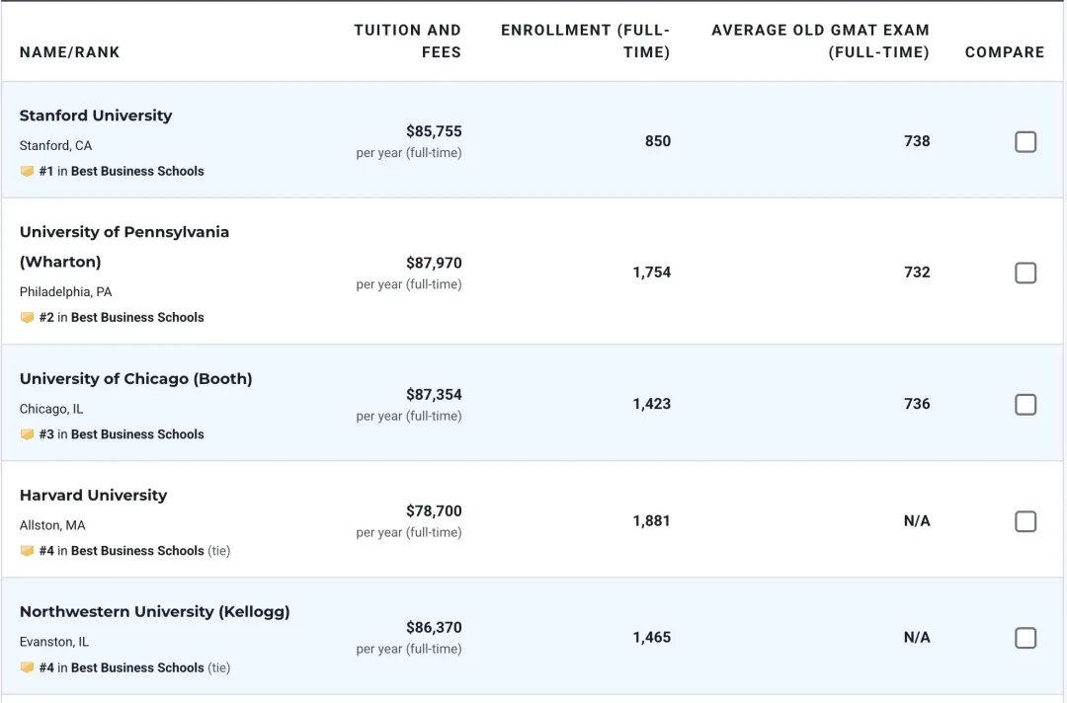The width and height of the screenshot is (1067, 703).
Task: Click Stanford's Best Business Schools ranking link
Action: [x=137, y=171]
